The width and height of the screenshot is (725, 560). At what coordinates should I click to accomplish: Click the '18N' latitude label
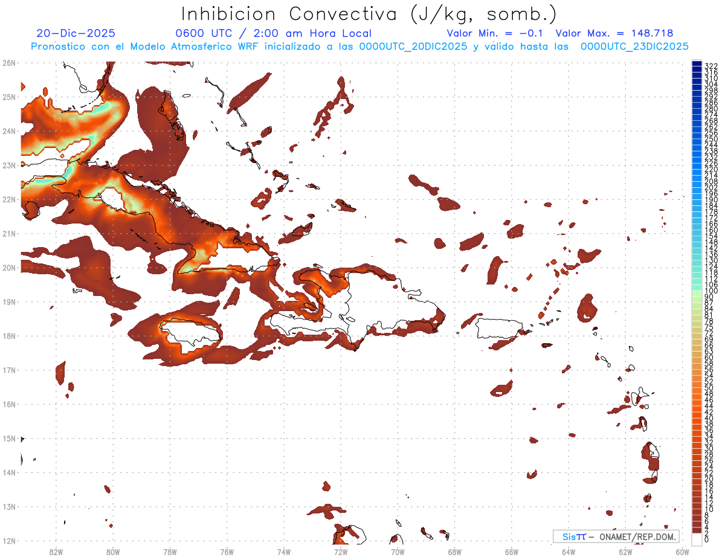tap(9, 336)
